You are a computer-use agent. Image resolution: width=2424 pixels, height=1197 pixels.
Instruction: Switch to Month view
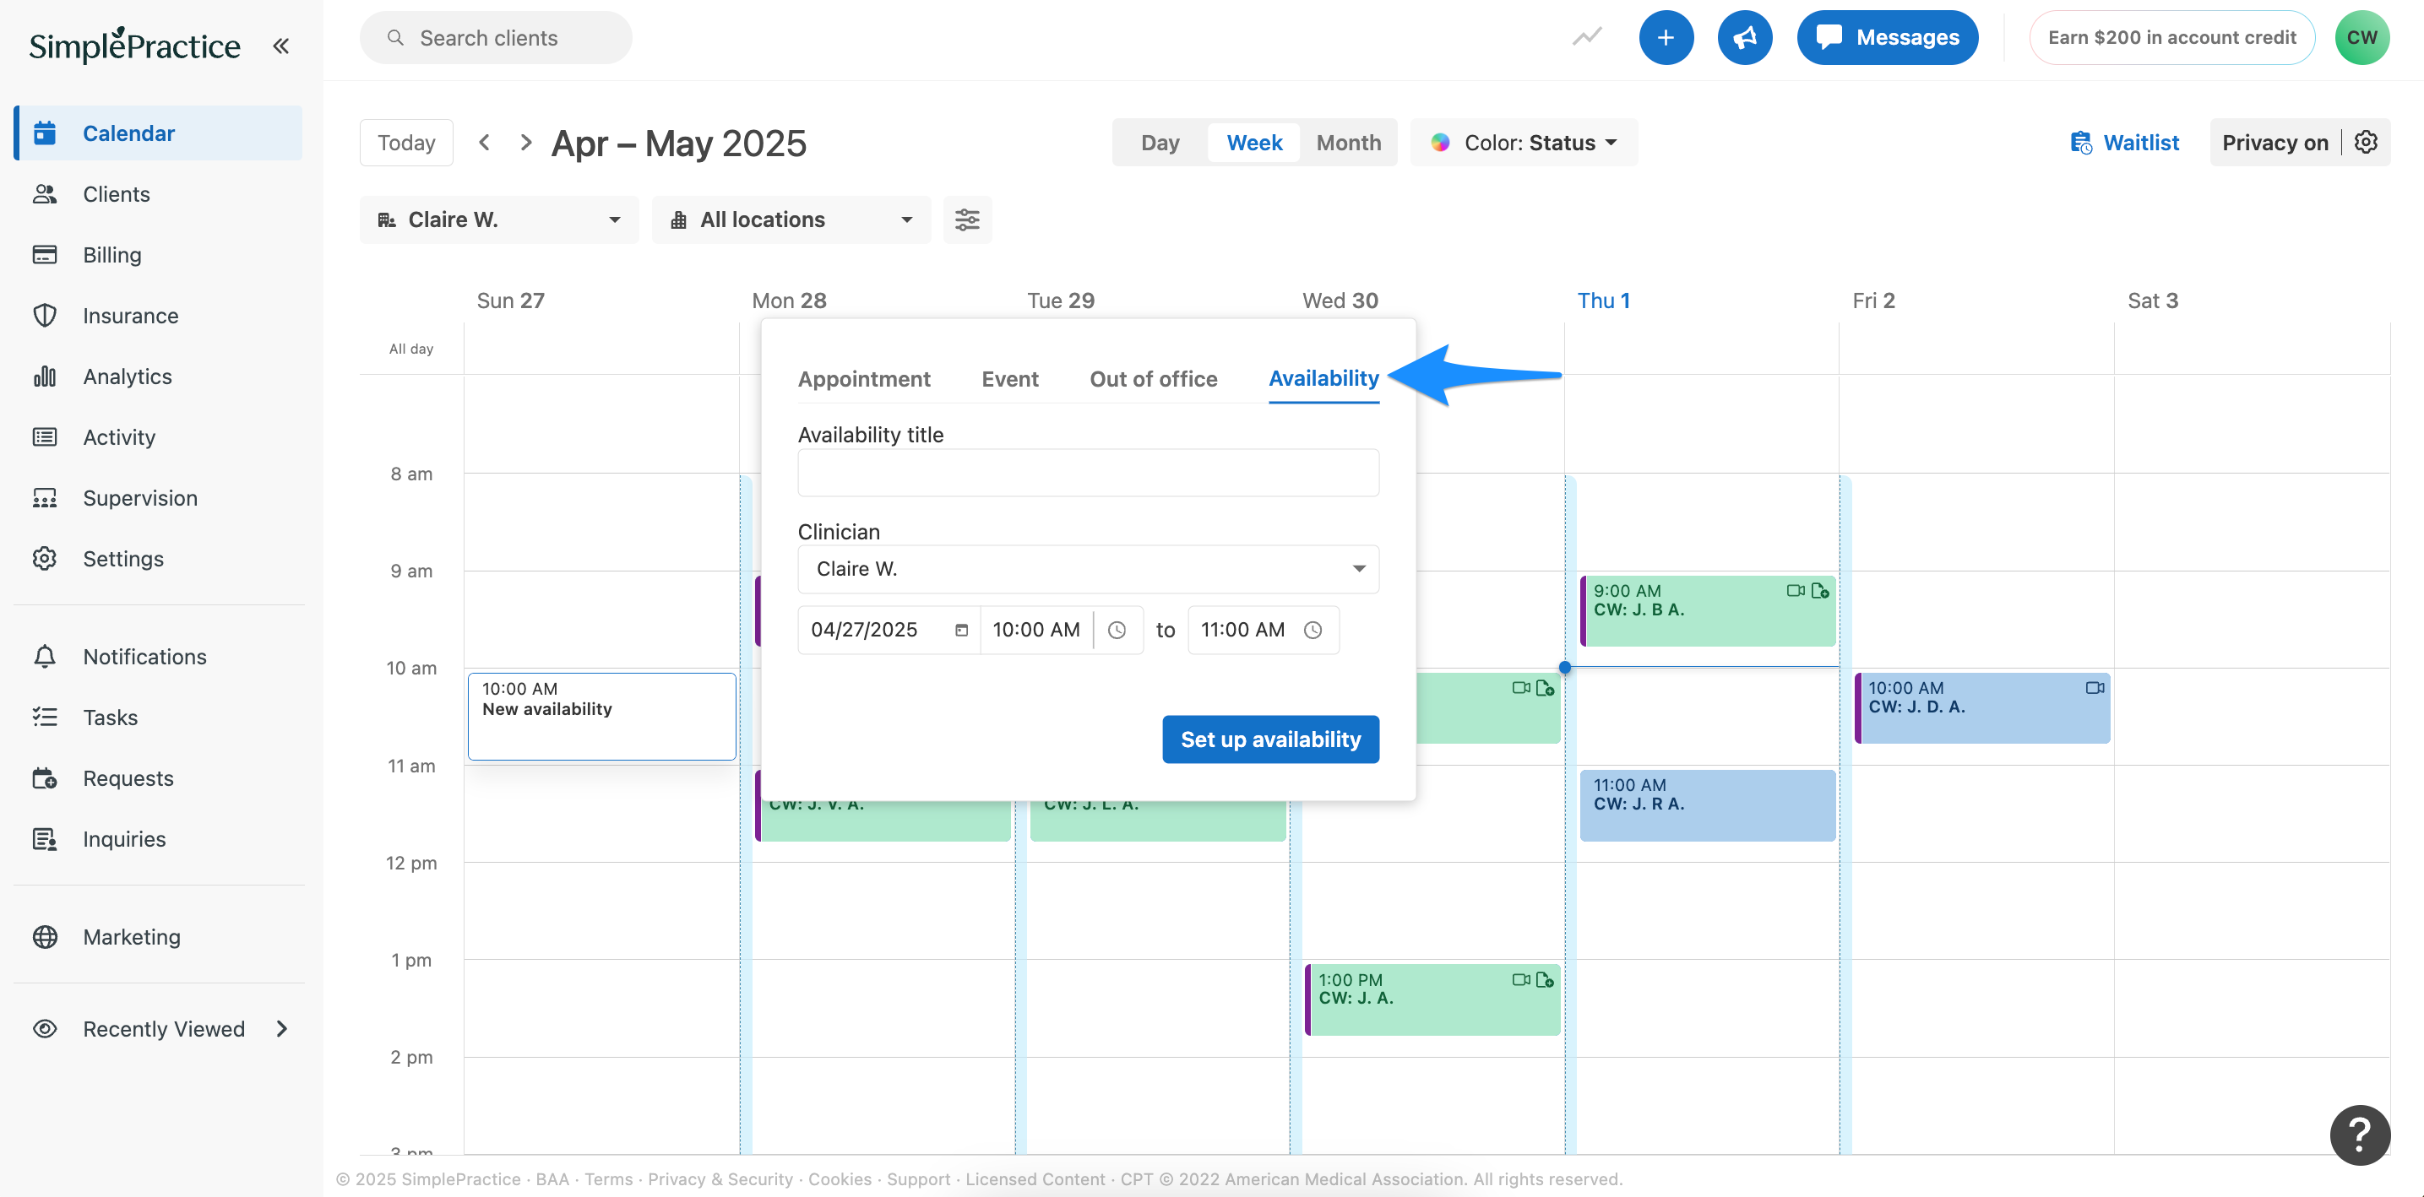point(1349,143)
